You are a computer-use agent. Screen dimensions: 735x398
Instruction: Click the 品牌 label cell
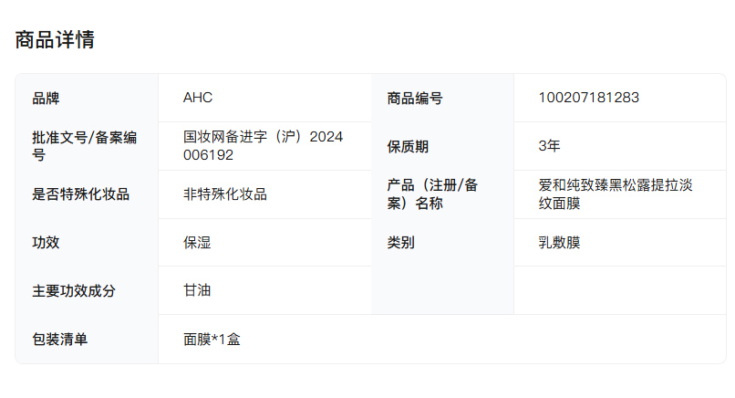click(47, 98)
